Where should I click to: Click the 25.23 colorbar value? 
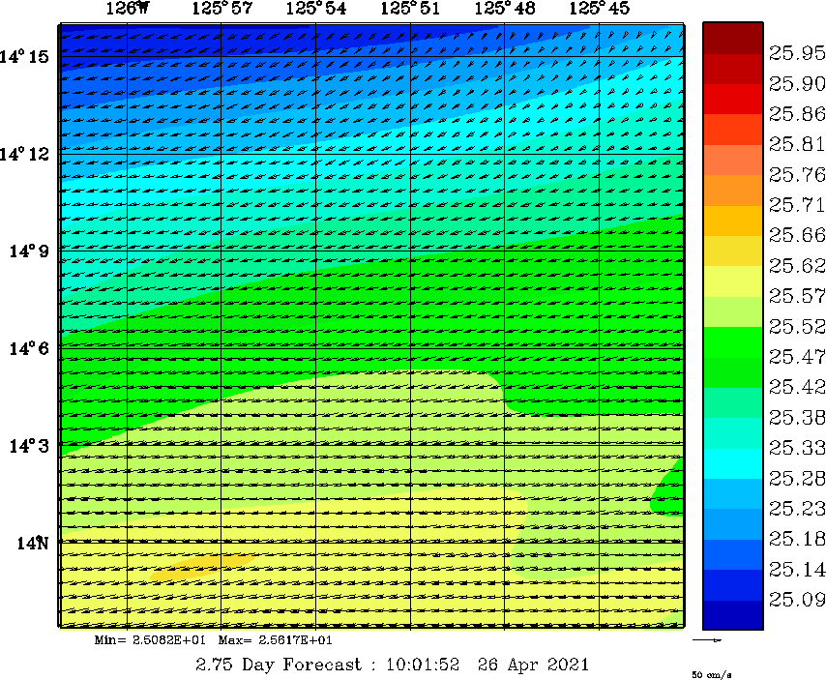click(x=797, y=508)
